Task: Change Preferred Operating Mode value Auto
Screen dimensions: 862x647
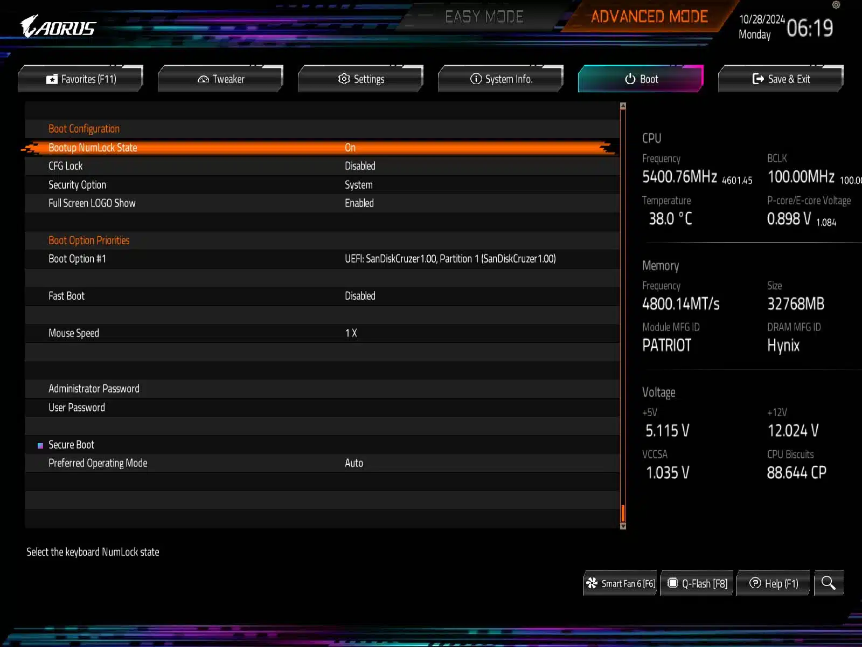Action: click(x=354, y=463)
